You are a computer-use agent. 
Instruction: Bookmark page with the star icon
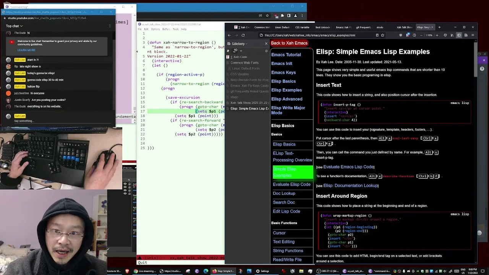click(382, 35)
